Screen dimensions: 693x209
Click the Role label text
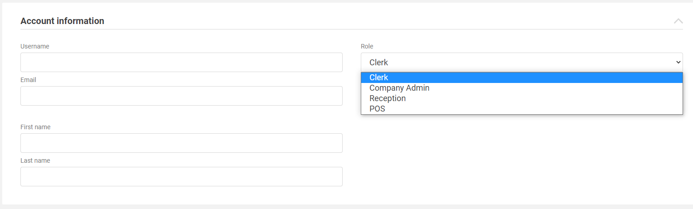click(x=367, y=46)
